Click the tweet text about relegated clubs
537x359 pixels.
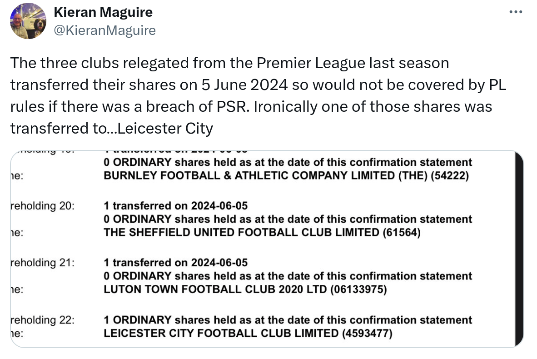click(258, 95)
